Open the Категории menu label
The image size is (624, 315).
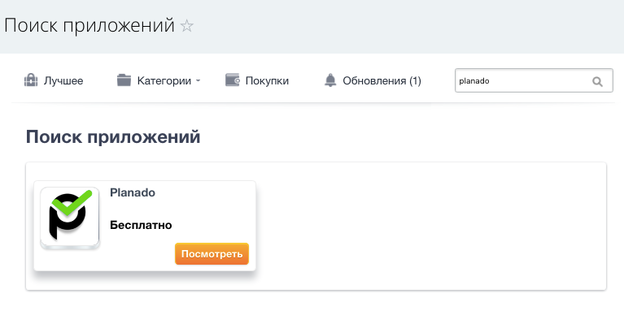pos(164,81)
